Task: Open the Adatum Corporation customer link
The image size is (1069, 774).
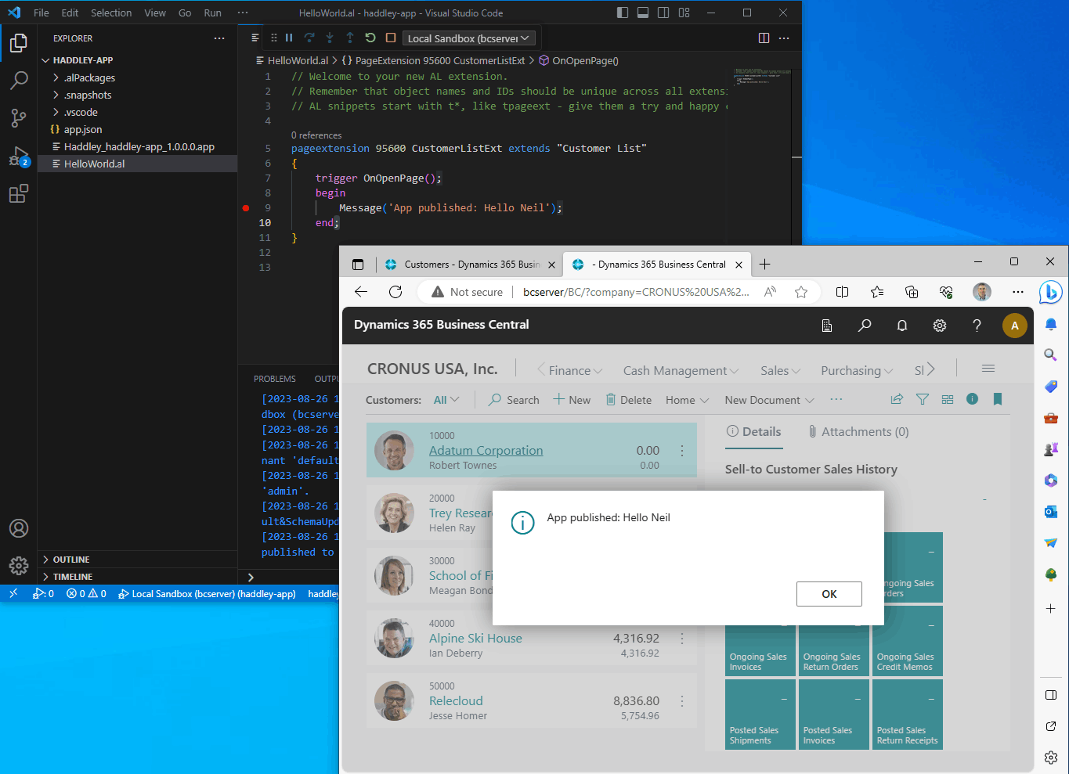Action: 486,451
